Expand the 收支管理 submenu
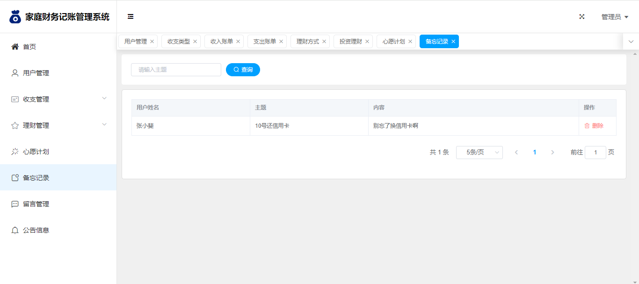 point(58,99)
